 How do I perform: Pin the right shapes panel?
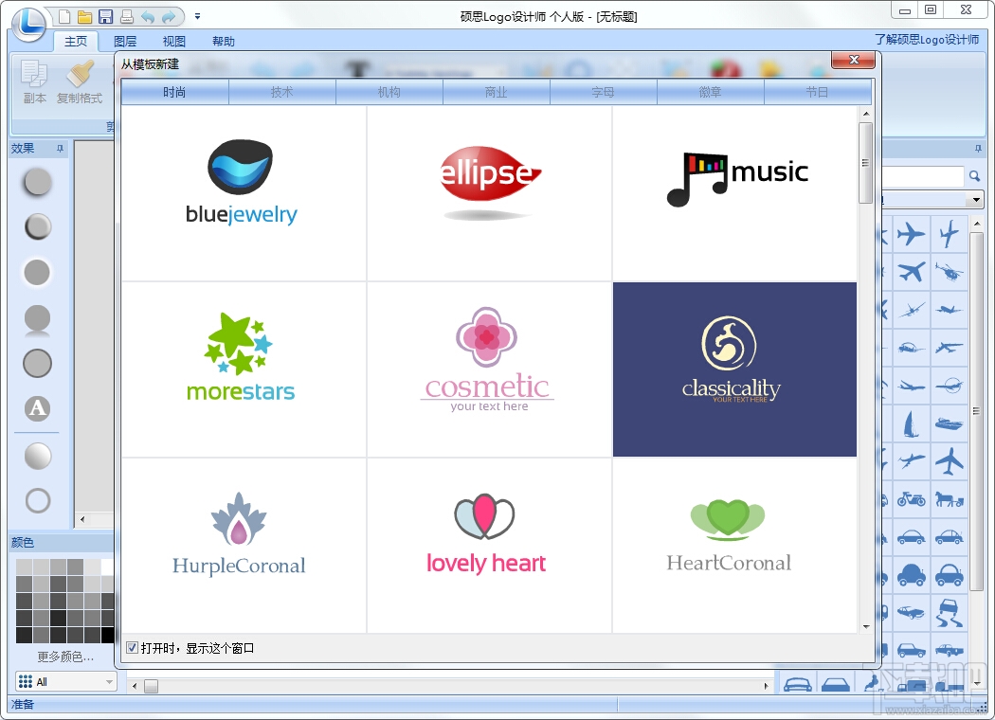(x=978, y=149)
